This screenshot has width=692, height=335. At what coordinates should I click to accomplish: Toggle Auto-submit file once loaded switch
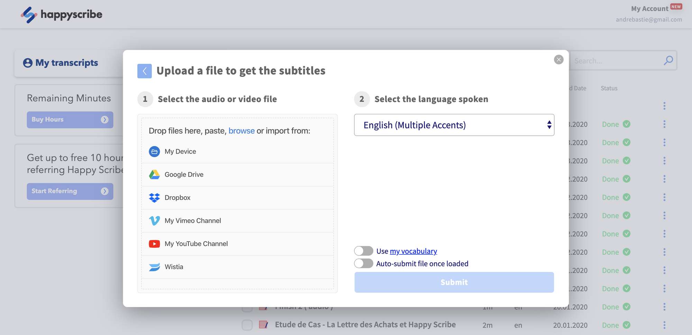tap(364, 263)
